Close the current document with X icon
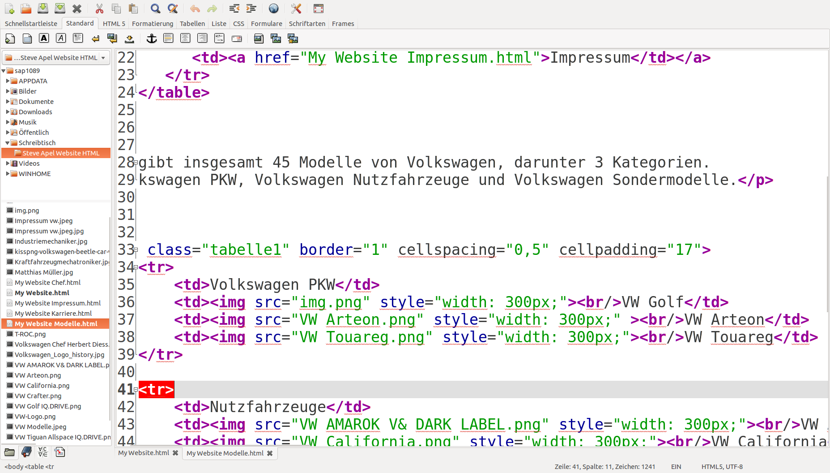Screen dimensions: 830x473 point(77,9)
